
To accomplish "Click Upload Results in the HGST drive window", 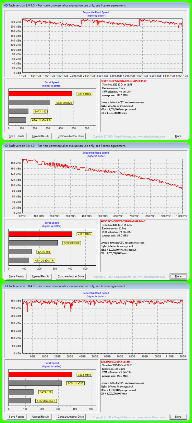I will pos(41,136).
